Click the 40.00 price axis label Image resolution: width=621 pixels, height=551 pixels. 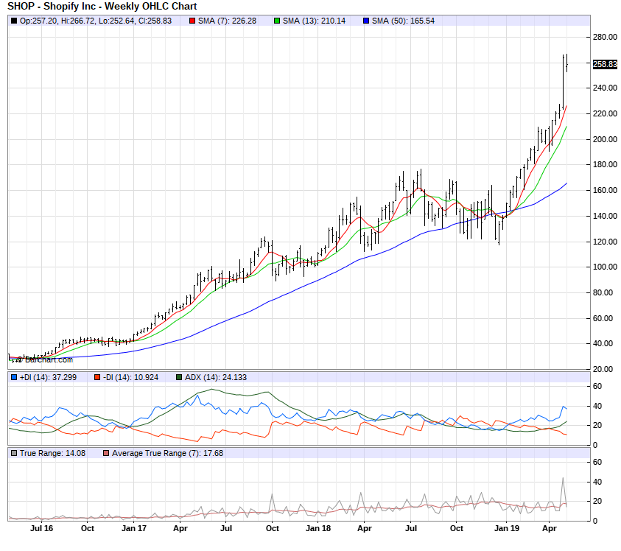[x=603, y=343]
